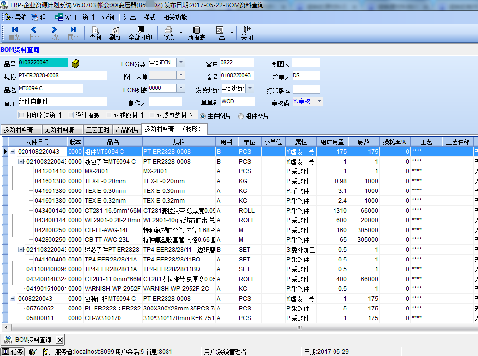The height and width of the screenshot is (356, 478).
Task: Select 主件图片 radio button
Action: [x=203, y=116]
